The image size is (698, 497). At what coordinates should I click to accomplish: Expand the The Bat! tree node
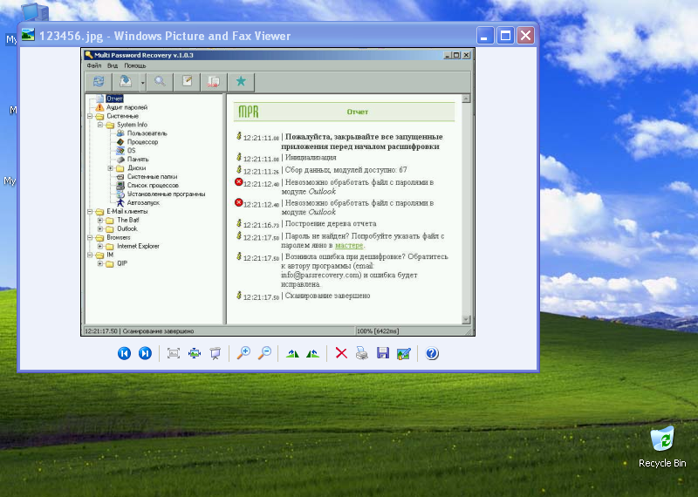click(x=100, y=221)
